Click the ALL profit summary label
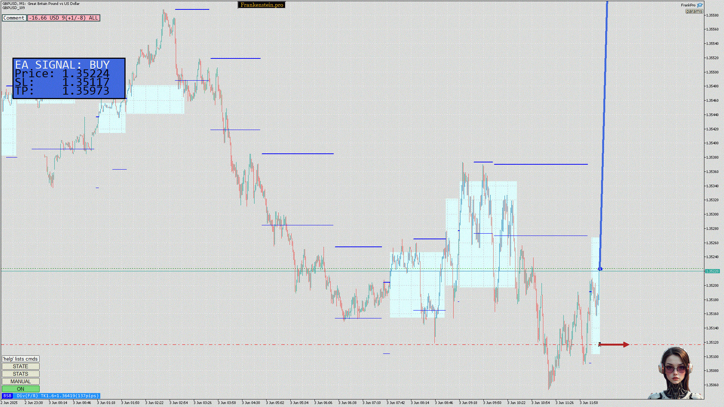The width and height of the screenshot is (724, 407). coord(64,18)
